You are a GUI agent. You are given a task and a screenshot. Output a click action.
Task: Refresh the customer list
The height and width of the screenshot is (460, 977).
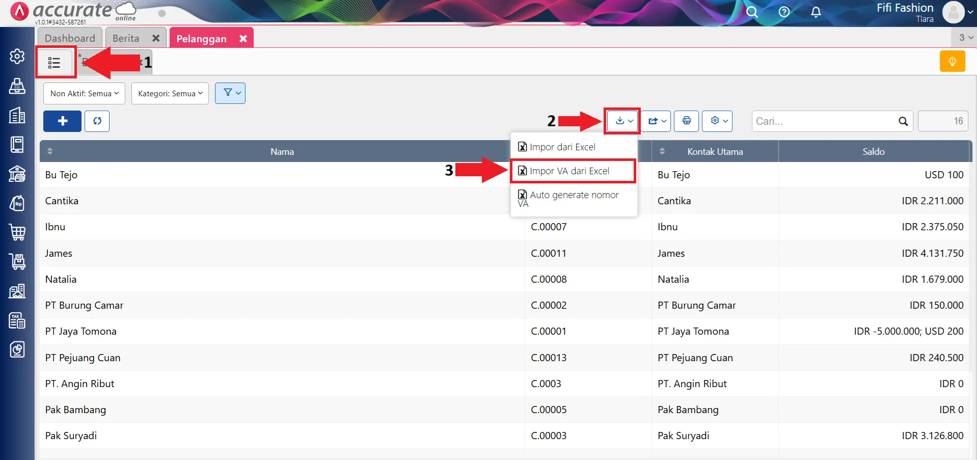pyautogui.click(x=97, y=121)
